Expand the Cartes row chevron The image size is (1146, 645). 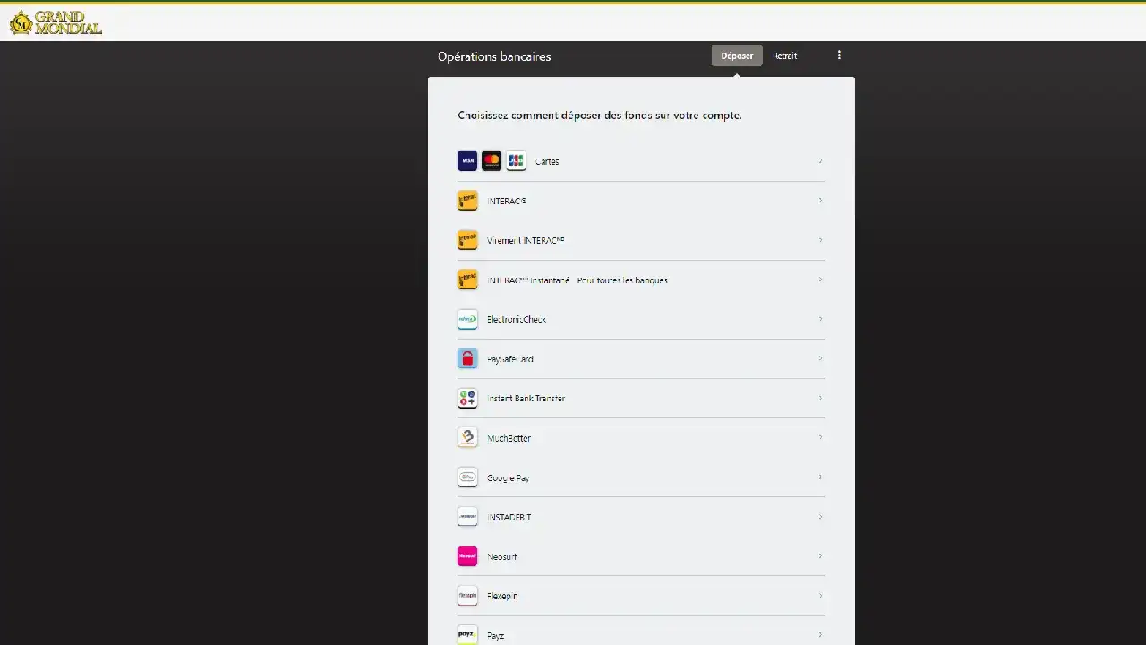tap(820, 161)
